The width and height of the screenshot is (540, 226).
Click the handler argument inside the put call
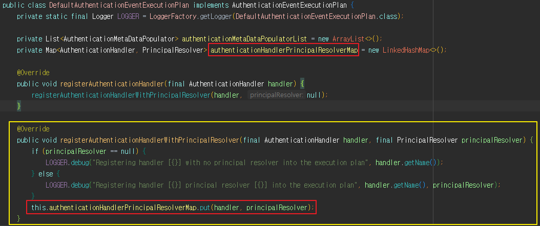pos(227,208)
